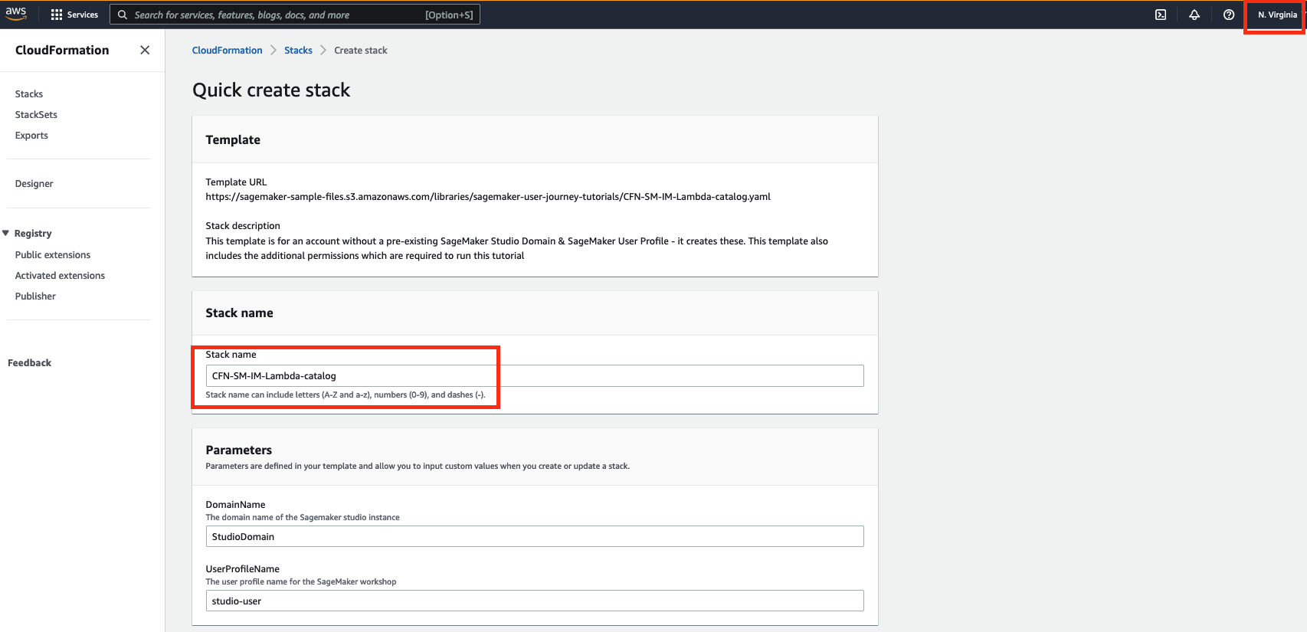This screenshot has width=1307, height=632.
Task: Open Publisher in Registry
Action: pos(35,296)
